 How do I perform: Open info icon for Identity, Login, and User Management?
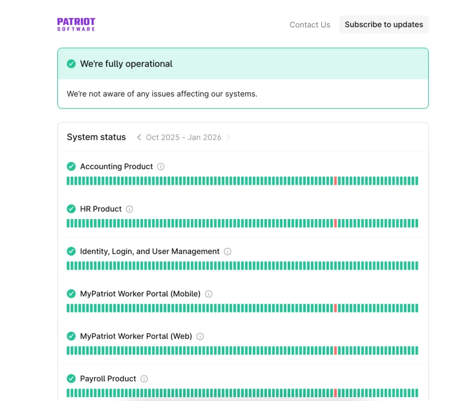[x=227, y=252]
